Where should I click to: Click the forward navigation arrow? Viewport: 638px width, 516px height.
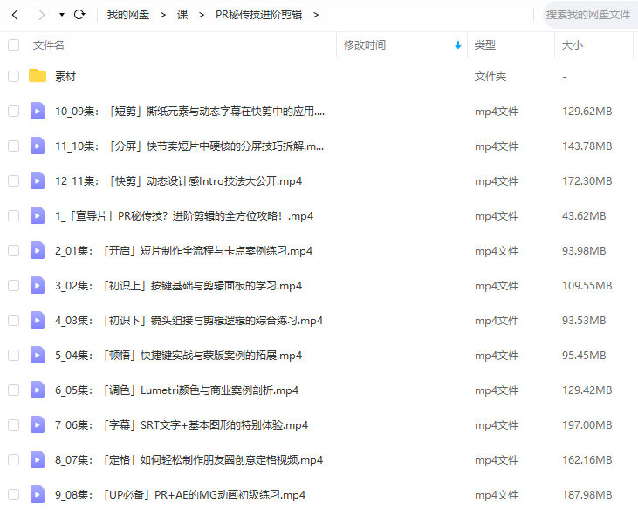(x=40, y=15)
